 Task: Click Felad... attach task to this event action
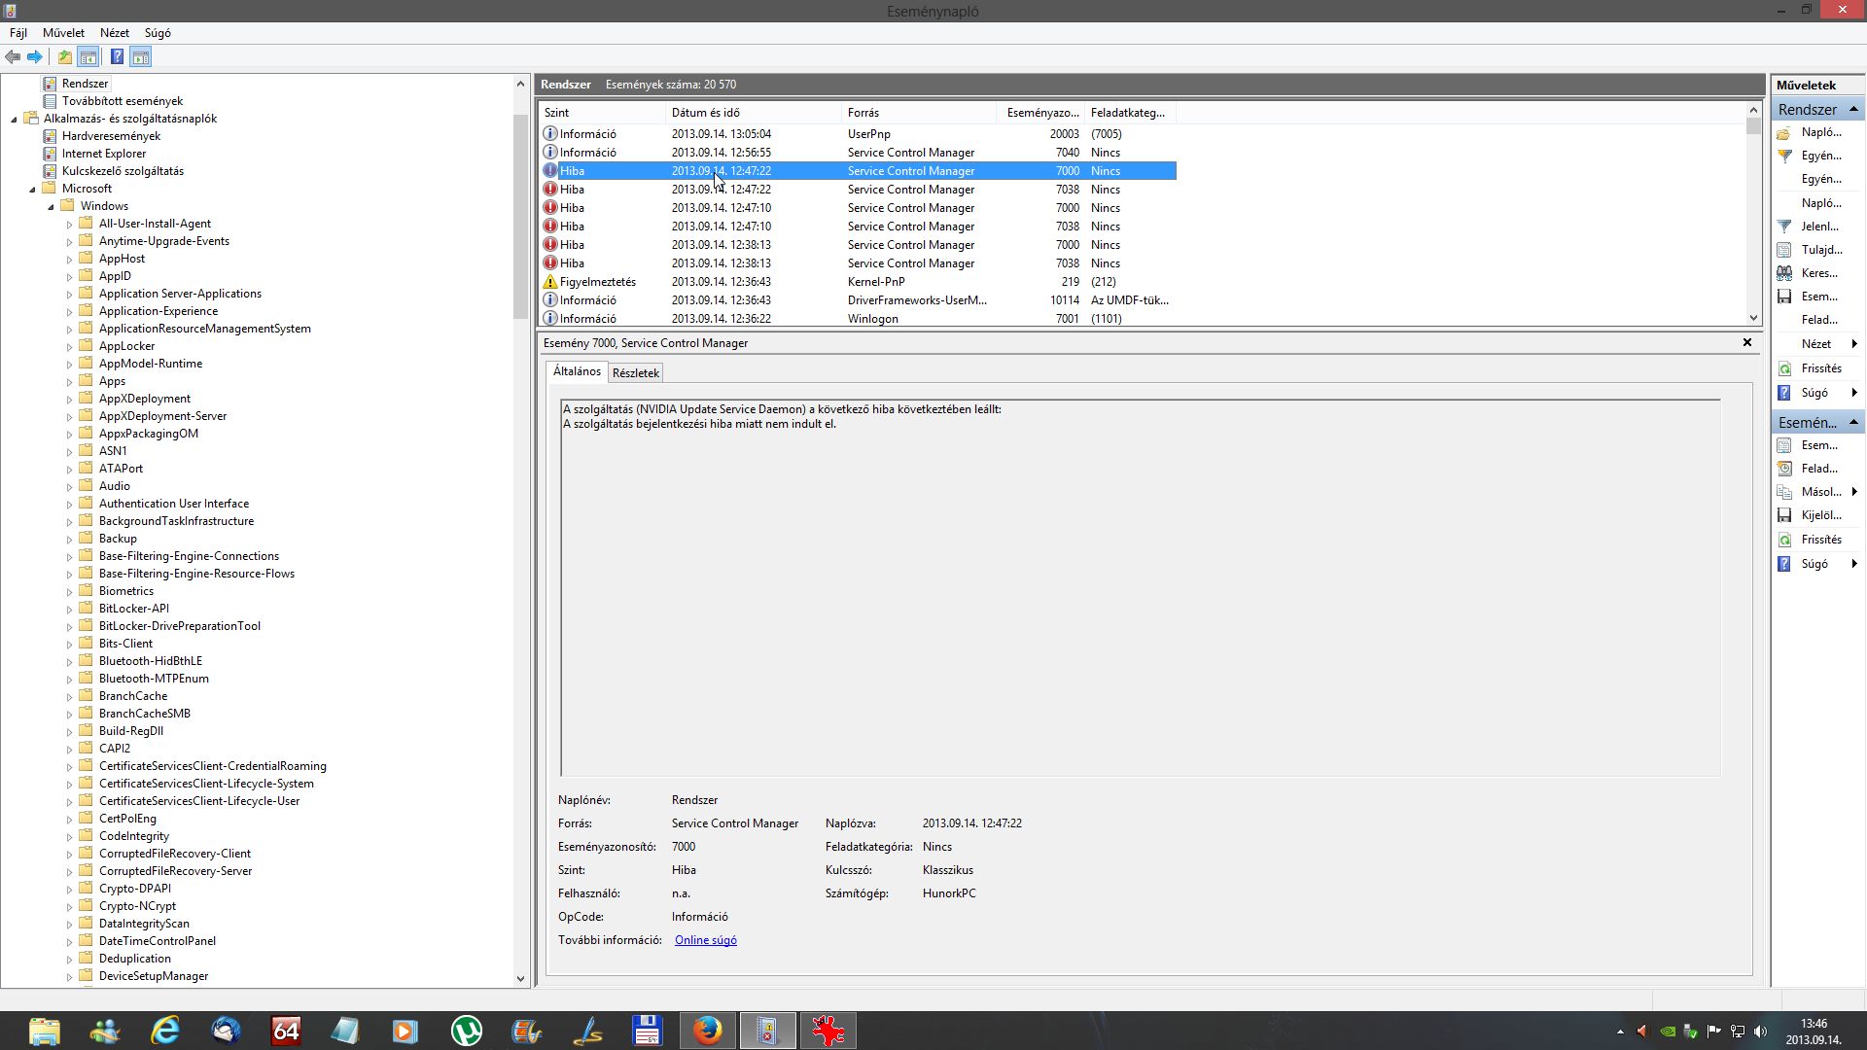[1818, 469]
